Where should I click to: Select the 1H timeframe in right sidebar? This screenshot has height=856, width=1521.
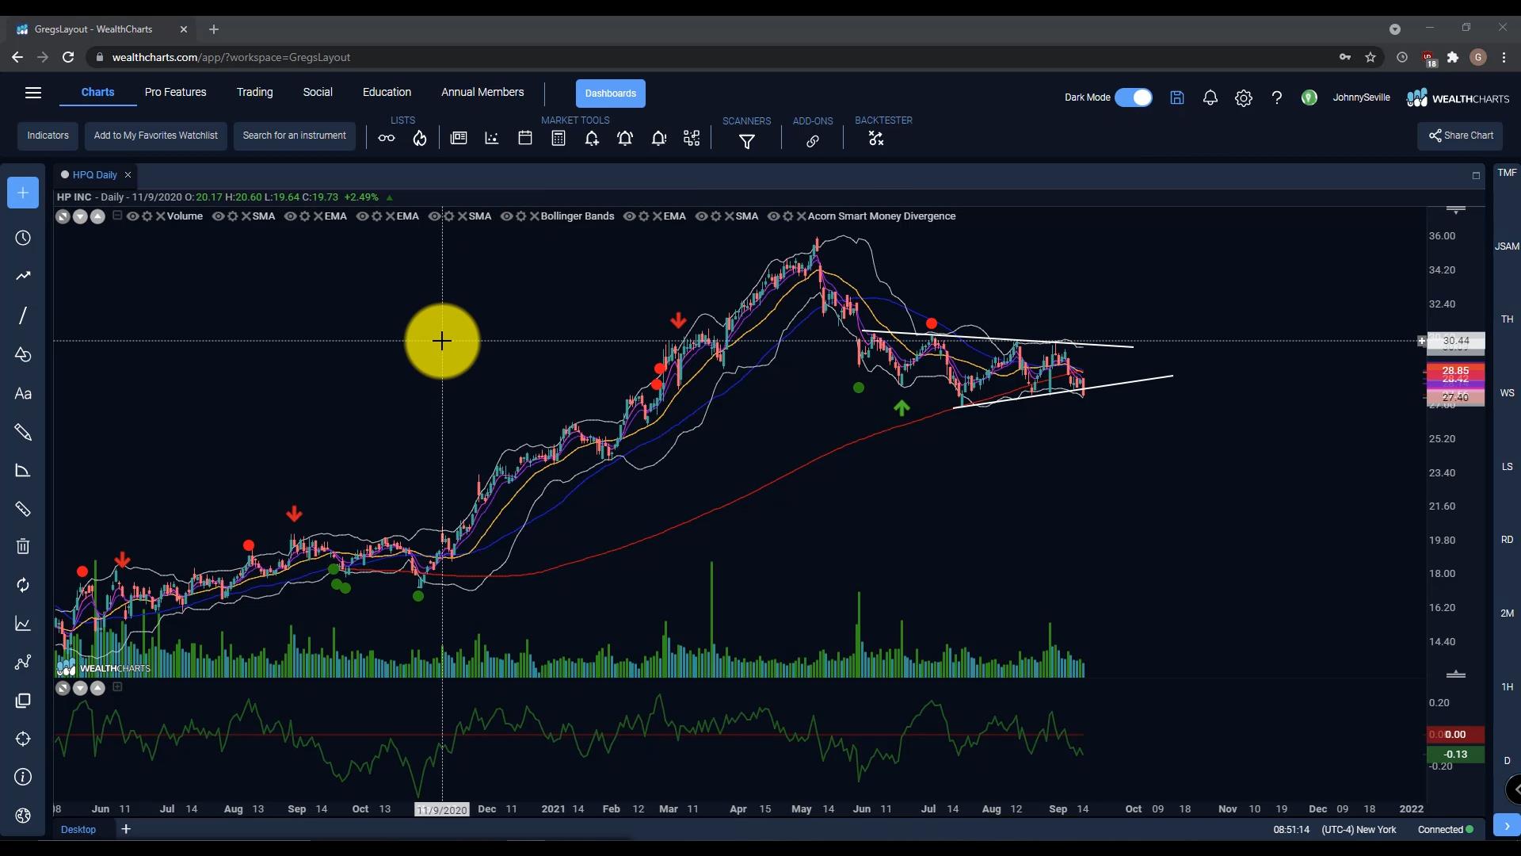tap(1507, 687)
